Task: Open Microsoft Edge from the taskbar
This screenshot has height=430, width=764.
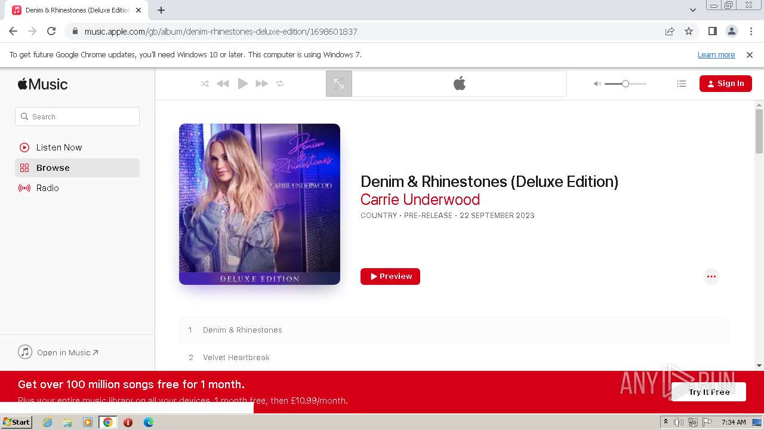Action: [149, 422]
